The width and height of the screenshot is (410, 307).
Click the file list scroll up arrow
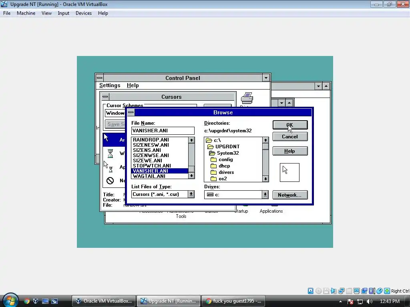[x=191, y=140]
